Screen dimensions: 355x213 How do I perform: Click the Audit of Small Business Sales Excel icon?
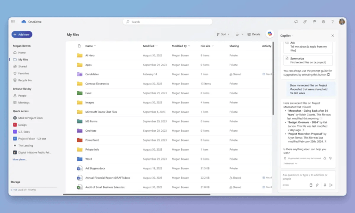pos(80,187)
